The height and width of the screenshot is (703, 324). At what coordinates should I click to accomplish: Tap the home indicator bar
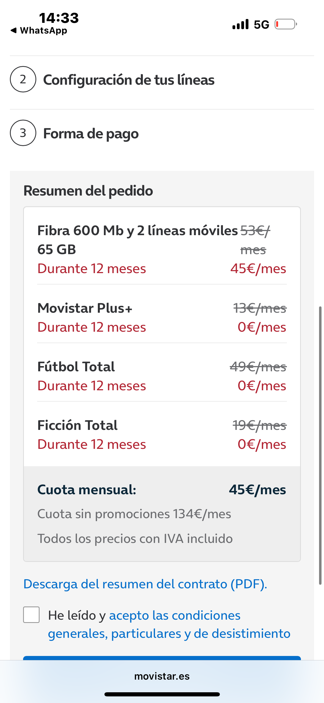click(x=162, y=694)
